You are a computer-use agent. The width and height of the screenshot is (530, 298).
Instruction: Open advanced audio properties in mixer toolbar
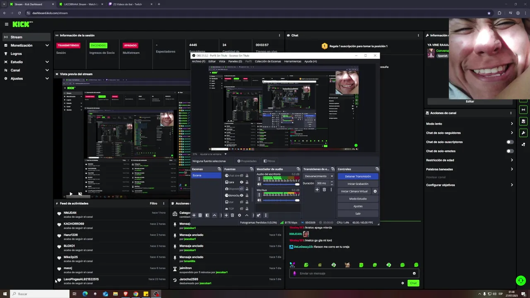point(259,215)
